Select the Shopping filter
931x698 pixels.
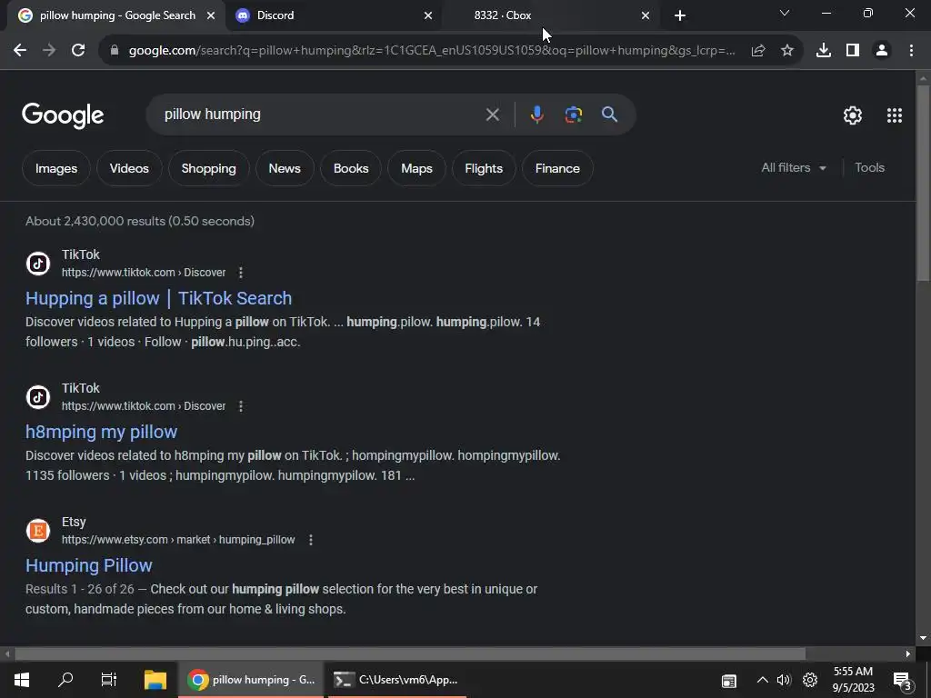pos(208,168)
